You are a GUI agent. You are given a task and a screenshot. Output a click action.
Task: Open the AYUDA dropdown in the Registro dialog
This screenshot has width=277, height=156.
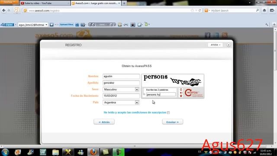(x=215, y=45)
